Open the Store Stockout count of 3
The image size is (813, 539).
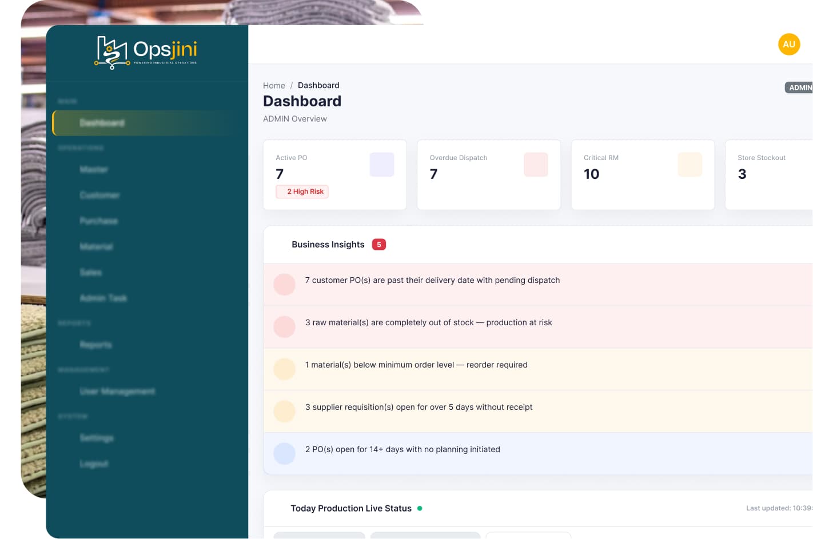742,174
